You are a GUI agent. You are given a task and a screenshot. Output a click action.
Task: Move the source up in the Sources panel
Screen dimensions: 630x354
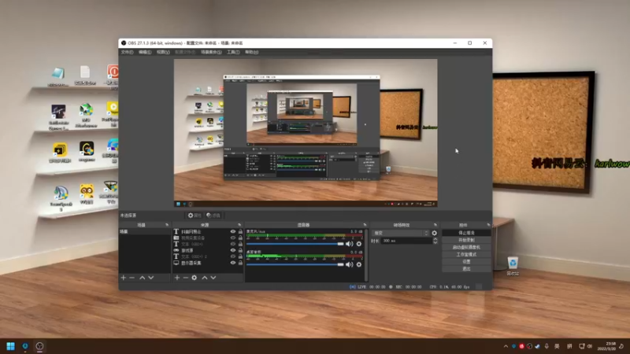click(205, 278)
